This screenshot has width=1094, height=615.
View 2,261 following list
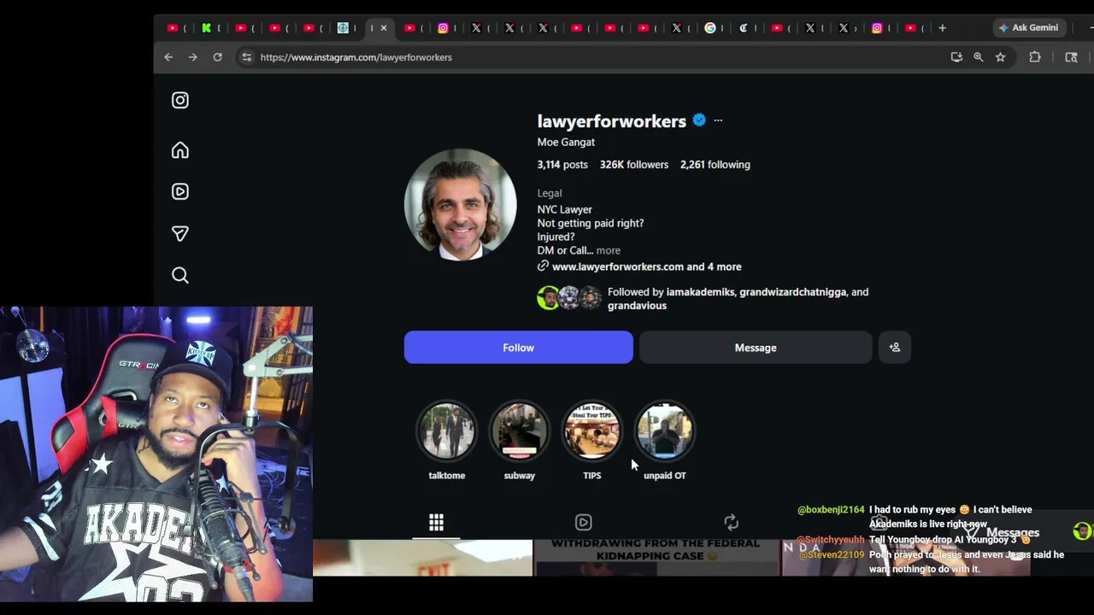pyautogui.click(x=715, y=165)
